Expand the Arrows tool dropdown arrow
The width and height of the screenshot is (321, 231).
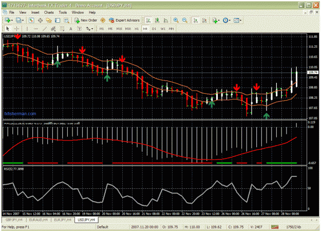(x=92, y=29)
